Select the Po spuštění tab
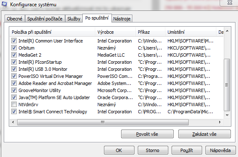The width and height of the screenshot is (238, 157). click(x=97, y=18)
